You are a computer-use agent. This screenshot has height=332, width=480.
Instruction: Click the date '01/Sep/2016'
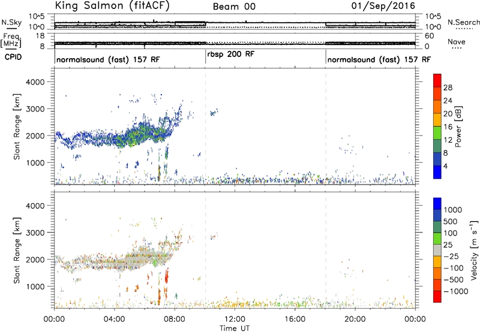click(x=383, y=6)
